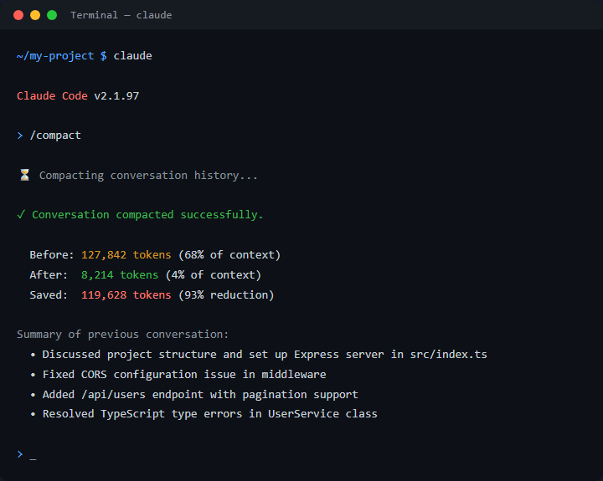Click the 'Before:' label
Viewport: 603px width, 481px height.
click(x=52, y=254)
